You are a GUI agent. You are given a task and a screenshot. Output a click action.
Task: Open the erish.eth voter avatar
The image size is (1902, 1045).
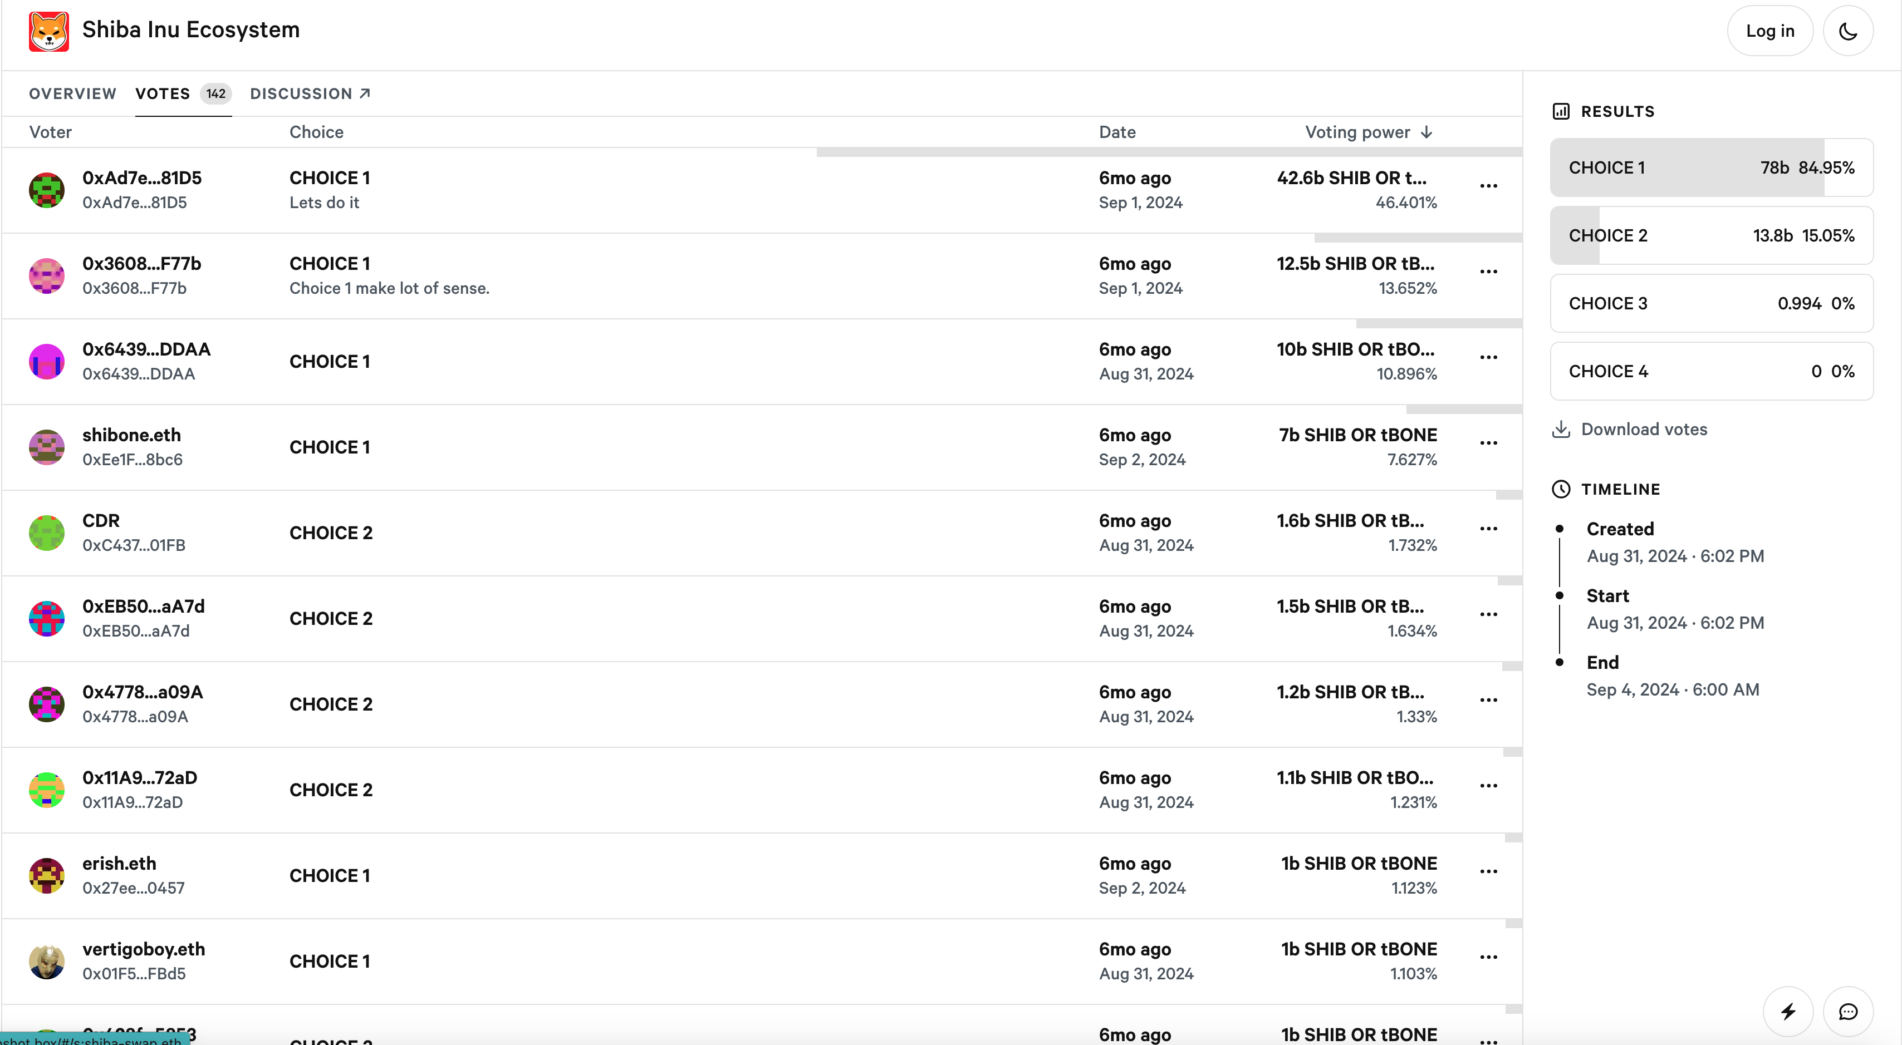(47, 876)
